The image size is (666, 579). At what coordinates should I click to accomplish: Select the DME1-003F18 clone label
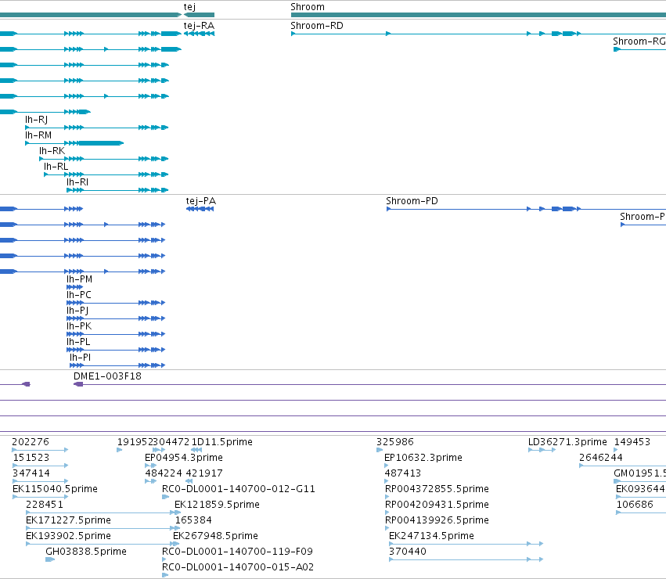point(107,376)
